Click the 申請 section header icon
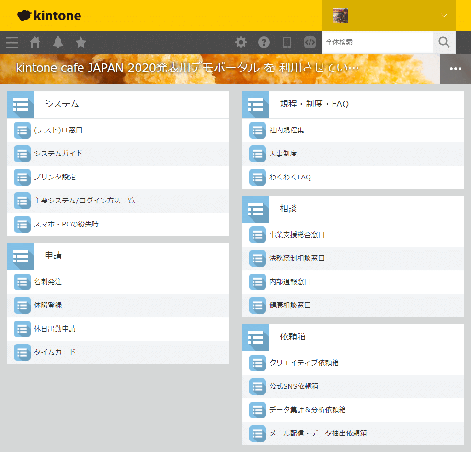471x452 pixels. 21,256
